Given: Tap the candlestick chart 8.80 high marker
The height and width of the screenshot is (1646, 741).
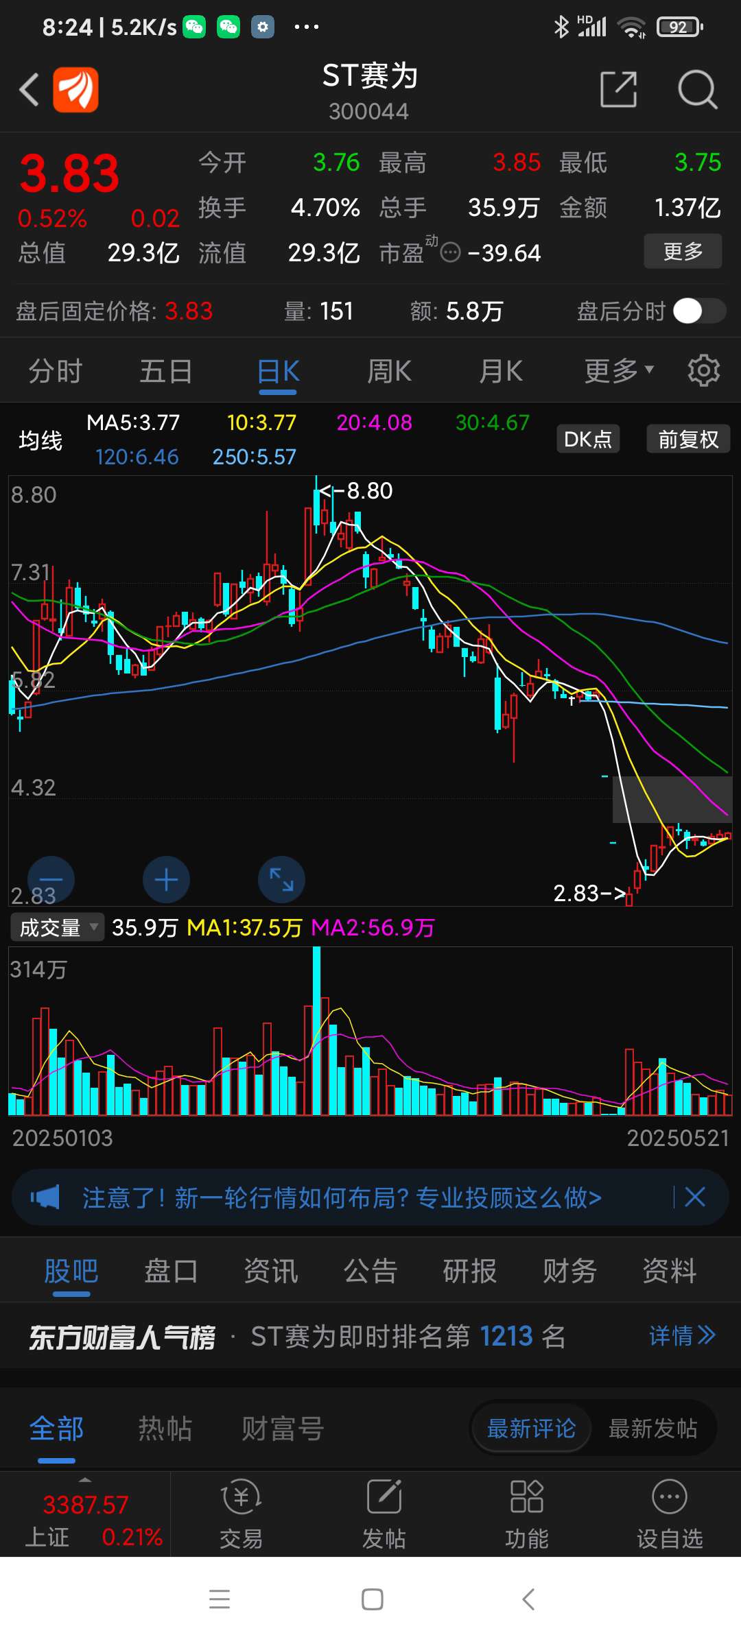Looking at the screenshot, I should click(x=357, y=490).
